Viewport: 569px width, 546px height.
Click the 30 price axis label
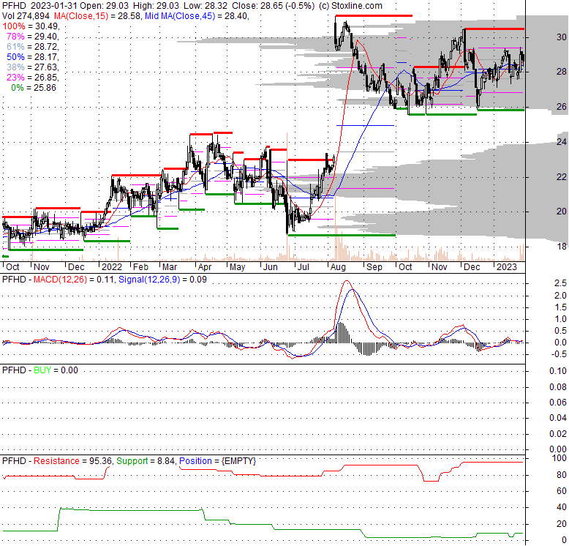point(562,37)
